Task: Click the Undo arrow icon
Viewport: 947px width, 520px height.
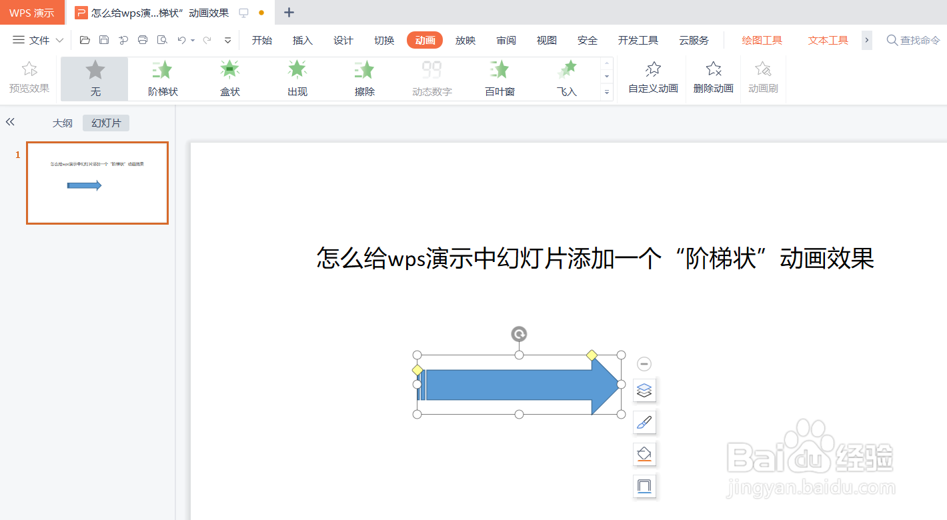Action: pos(181,40)
